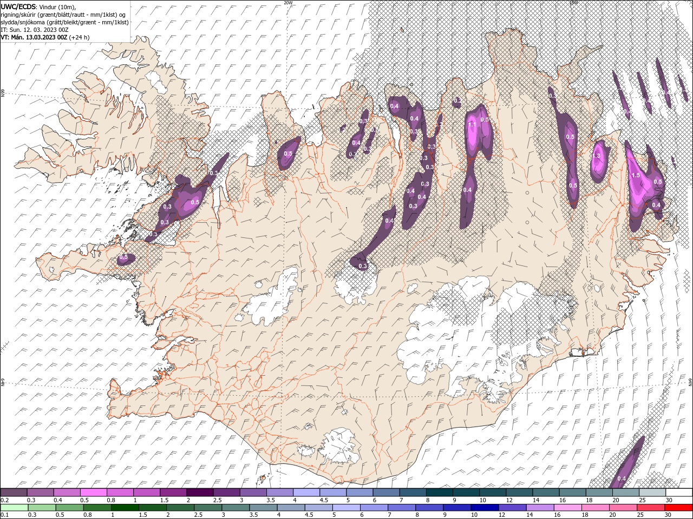Click the deep blue 10 swatch in green scale

[x=484, y=508]
